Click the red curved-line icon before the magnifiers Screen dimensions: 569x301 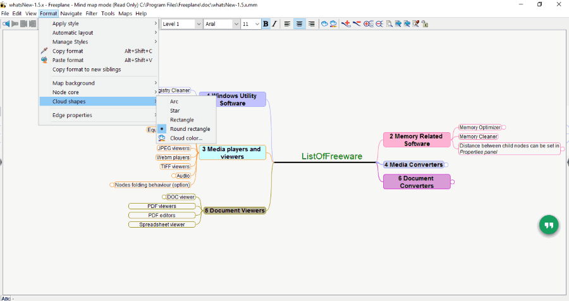pos(357,24)
